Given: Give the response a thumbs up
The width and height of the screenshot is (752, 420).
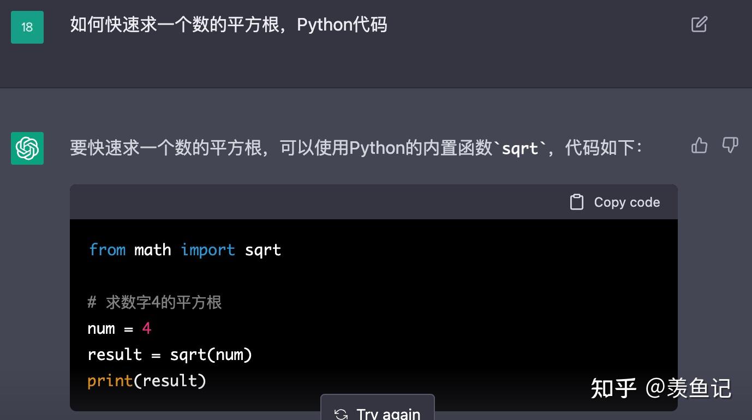Looking at the screenshot, I should click(x=699, y=145).
